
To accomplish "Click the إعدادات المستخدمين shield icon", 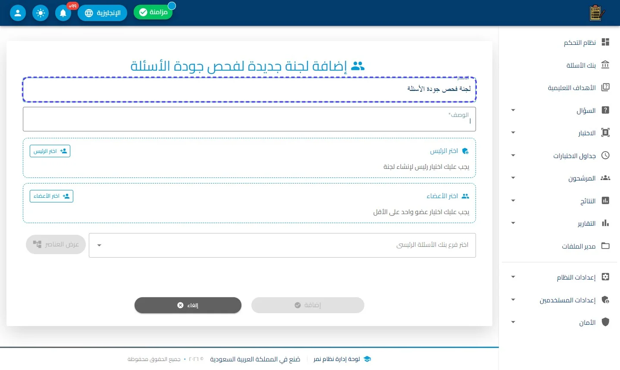I will 605,300.
